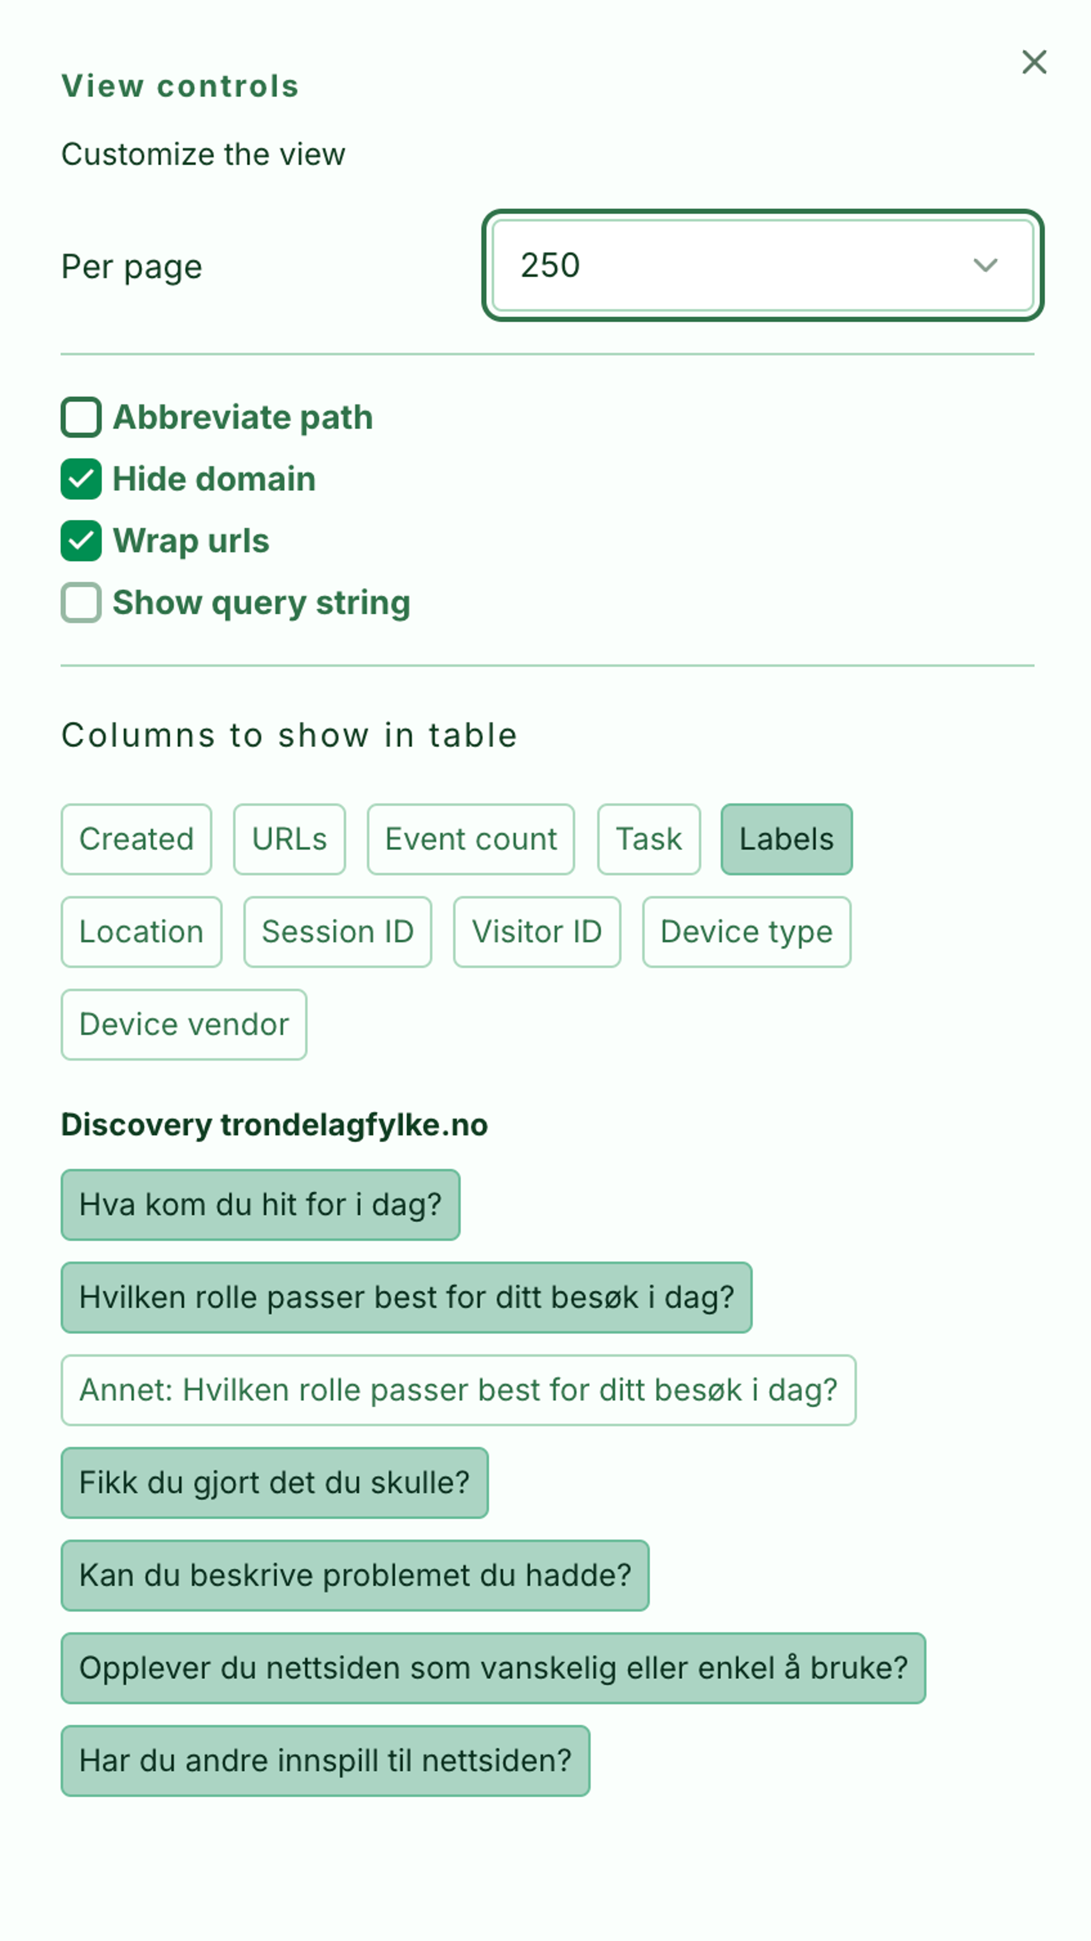
Task: Show the Event count column
Action: point(470,839)
